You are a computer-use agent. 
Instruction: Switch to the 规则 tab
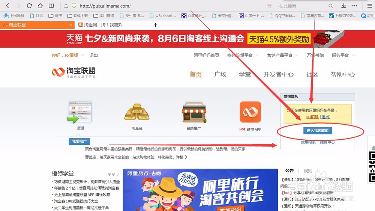coord(308,171)
